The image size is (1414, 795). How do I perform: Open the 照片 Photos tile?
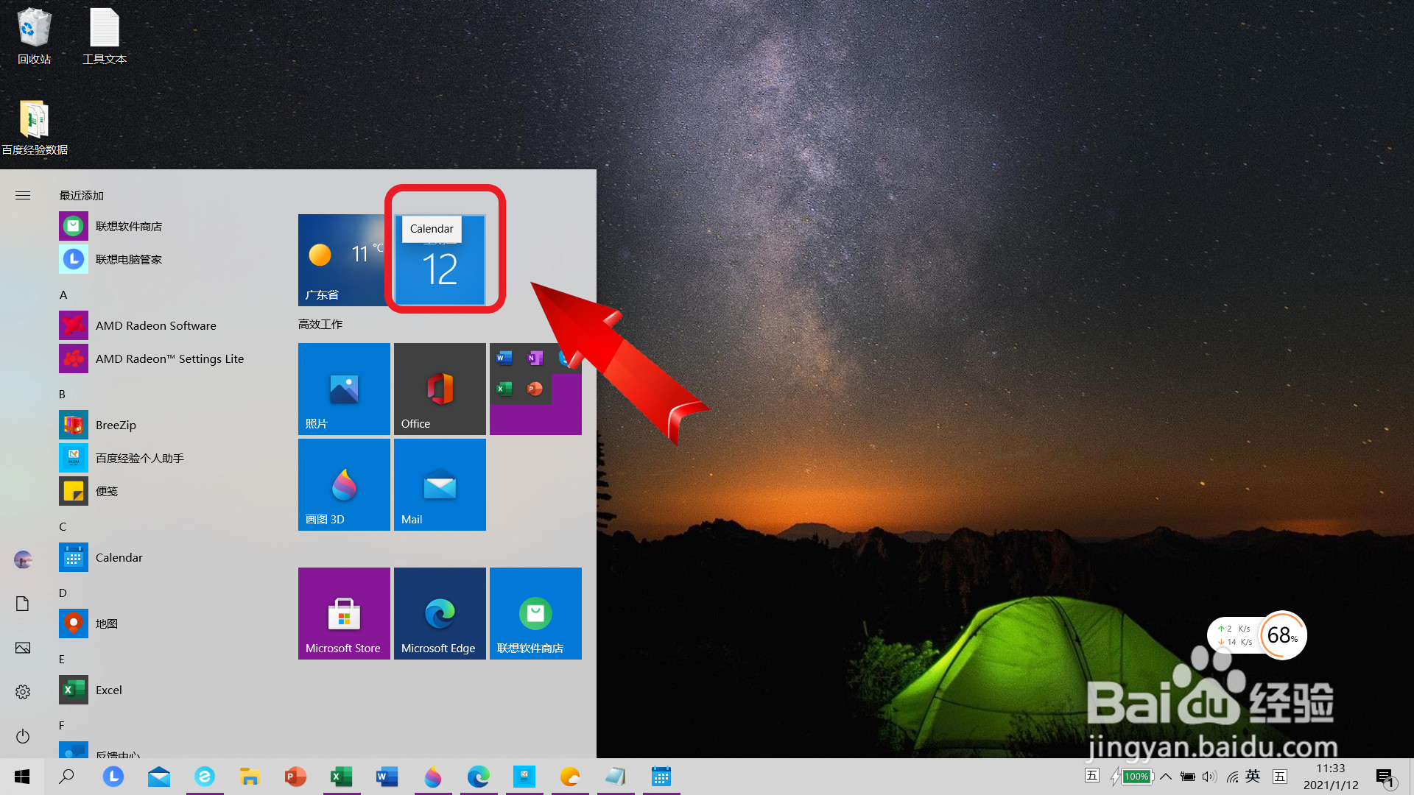pos(344,389)
